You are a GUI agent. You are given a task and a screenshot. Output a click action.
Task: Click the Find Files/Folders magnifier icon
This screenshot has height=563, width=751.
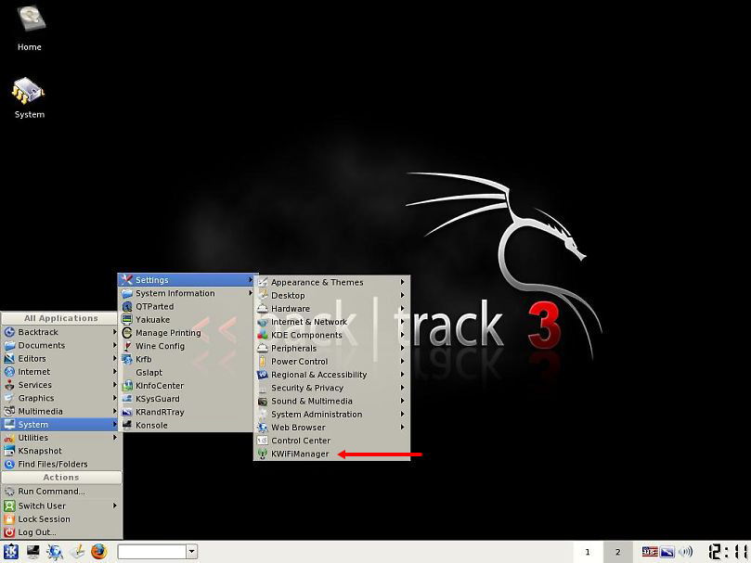click(9, 464)
